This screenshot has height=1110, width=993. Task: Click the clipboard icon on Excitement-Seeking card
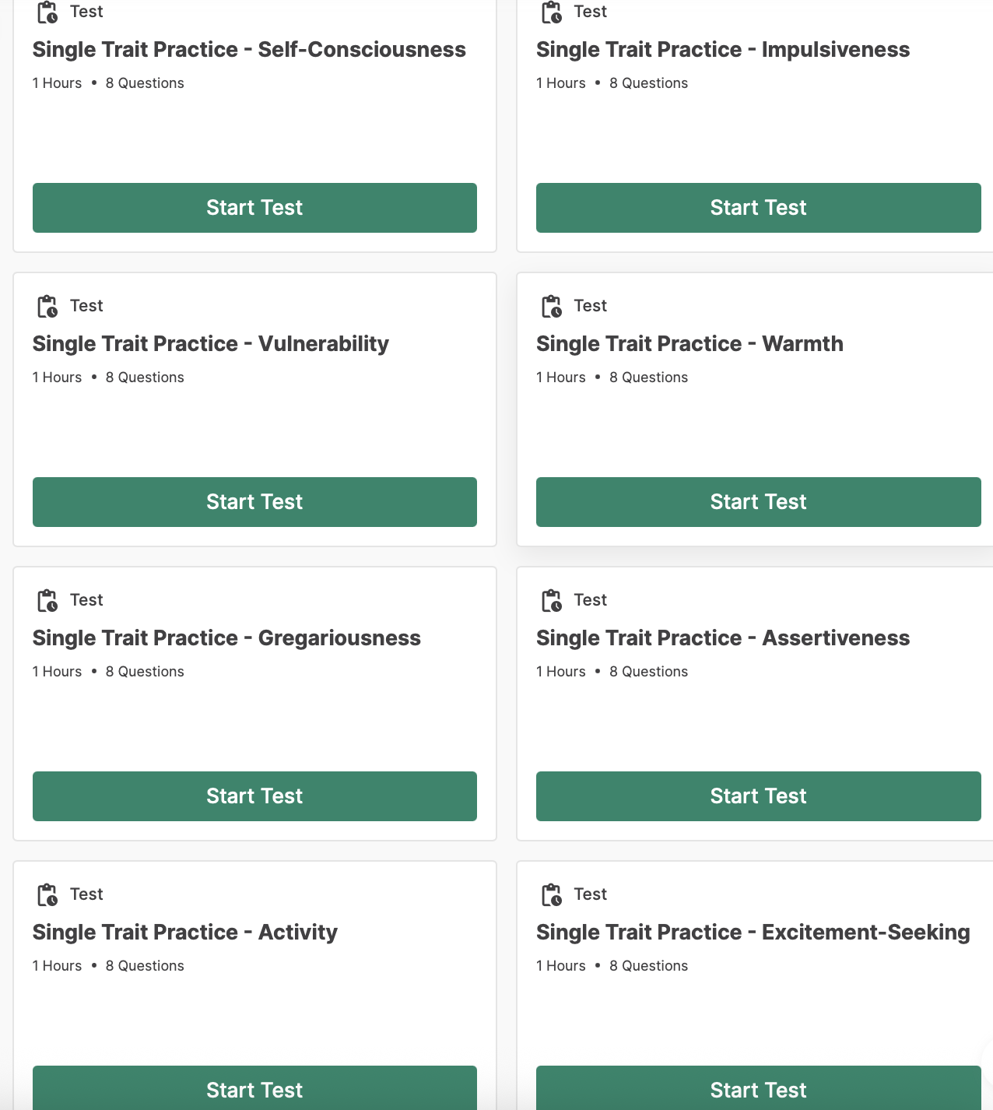[x=552, y=895]
